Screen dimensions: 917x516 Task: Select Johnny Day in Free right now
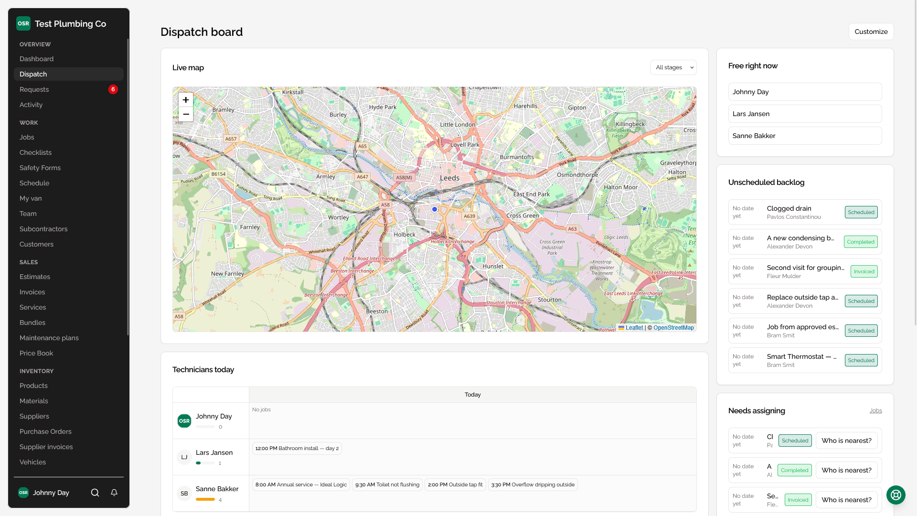pos(805,92)
